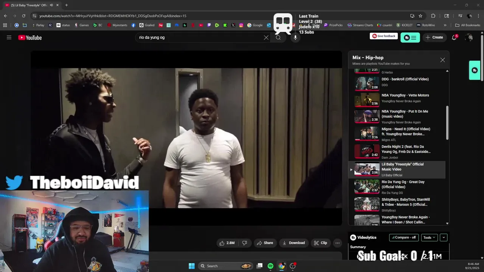Open the Kick bookmark icon
Screen dimensions: 484x272
tap(225, 25)
